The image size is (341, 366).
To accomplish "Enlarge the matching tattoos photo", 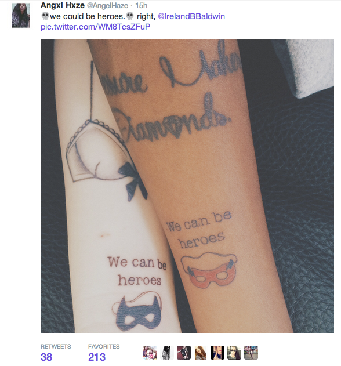I will click(x=187, y=186).
